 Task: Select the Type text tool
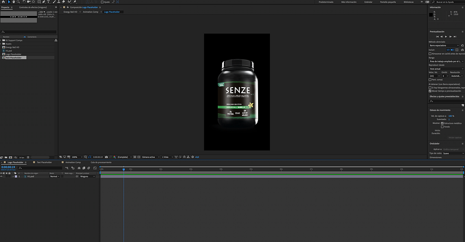(48, 2)
